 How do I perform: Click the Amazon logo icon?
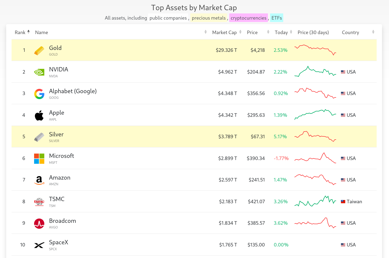point(39,180)
